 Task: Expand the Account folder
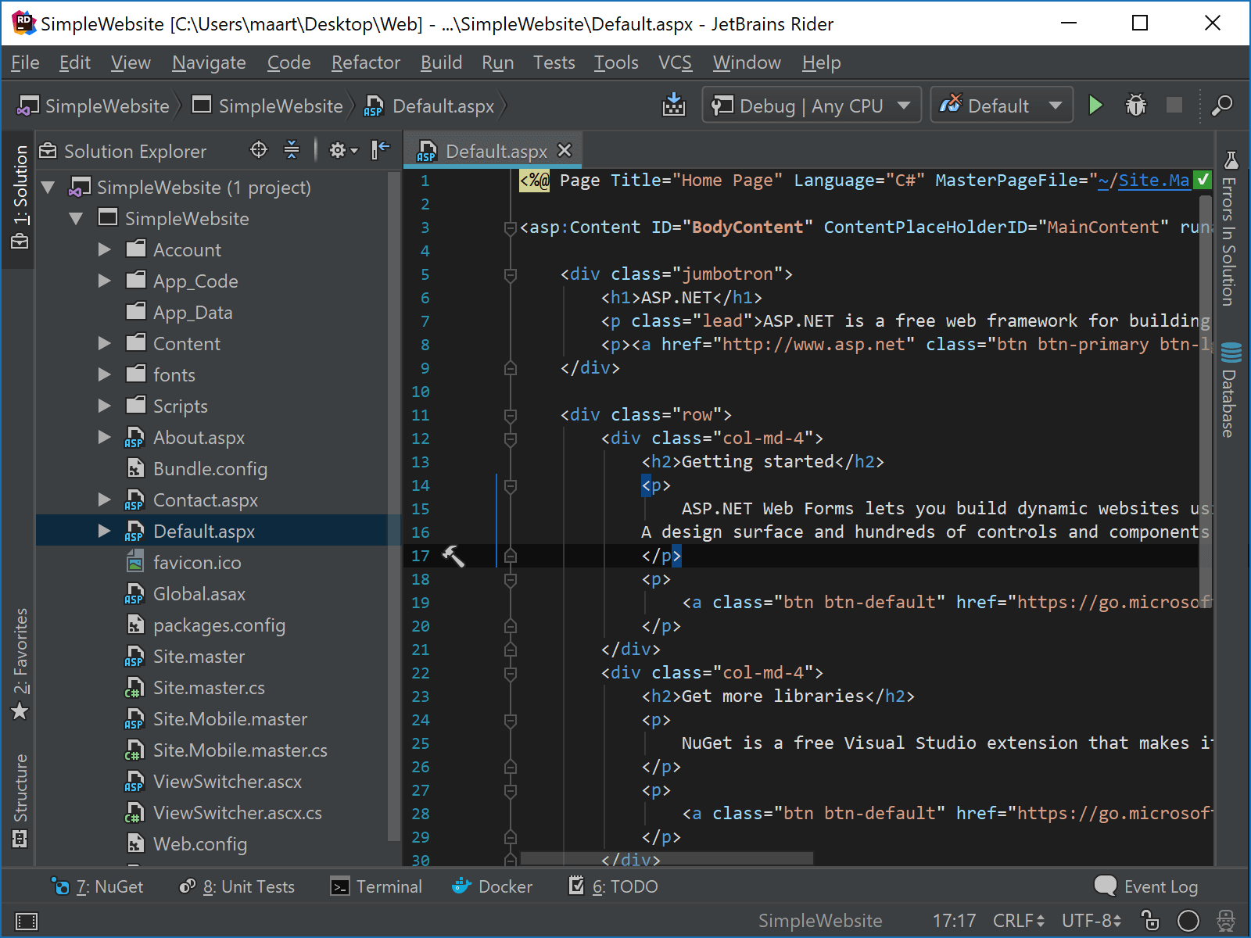(105, 249)
